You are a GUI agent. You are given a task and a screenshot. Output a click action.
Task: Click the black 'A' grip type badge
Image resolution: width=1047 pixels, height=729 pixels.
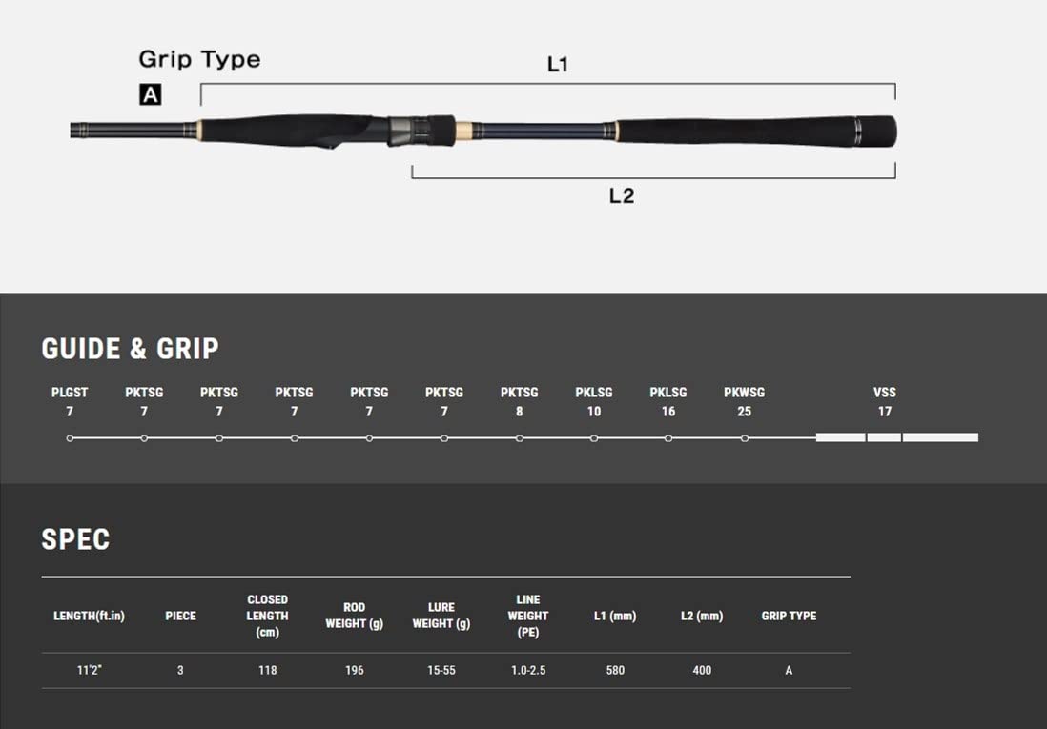pyautogui.click(x=150, y=94)
